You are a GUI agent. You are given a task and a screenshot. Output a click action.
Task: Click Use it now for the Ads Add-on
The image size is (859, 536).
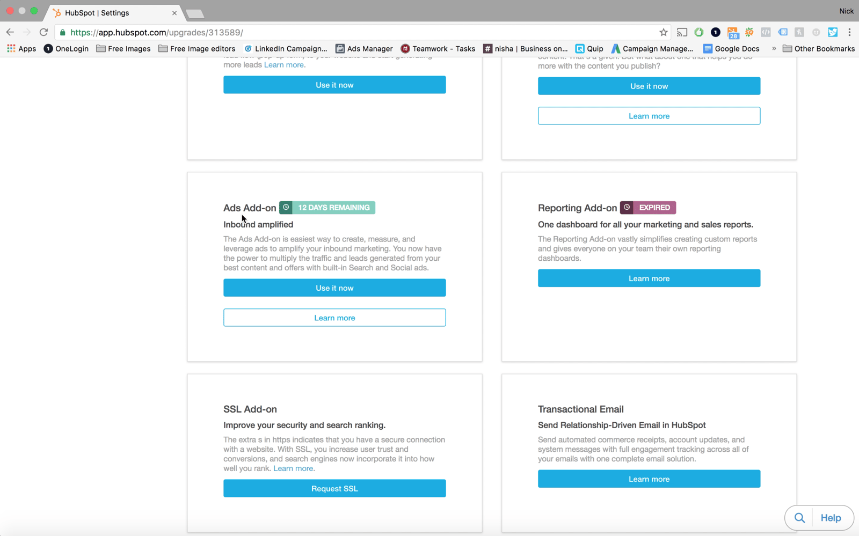[334, 288]
